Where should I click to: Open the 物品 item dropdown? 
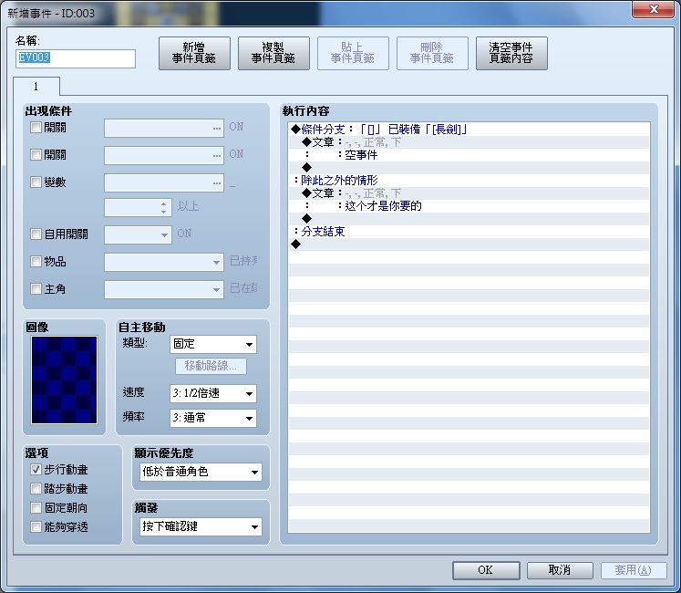tap(164, 262)
